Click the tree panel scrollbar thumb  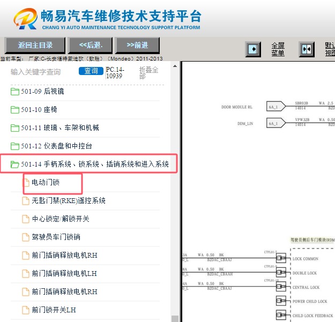coord(175,319)
